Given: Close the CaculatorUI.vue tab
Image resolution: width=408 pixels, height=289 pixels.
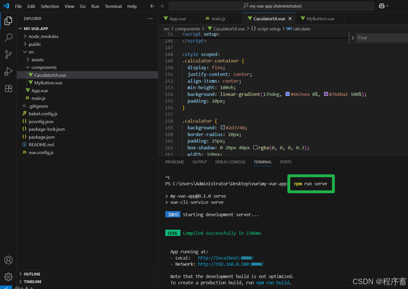Looking at the screenshot, I should click(x=290, y=19).
